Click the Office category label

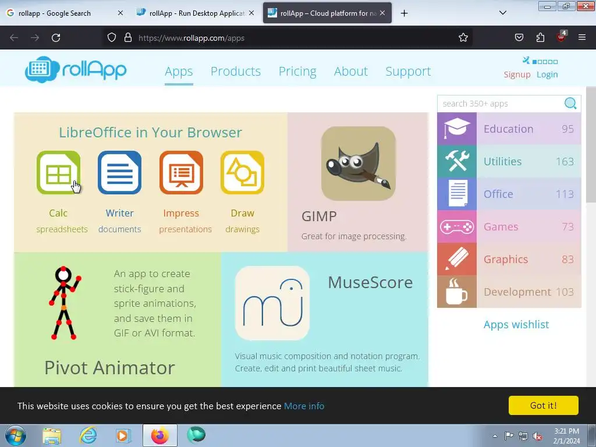(x=498, y=194)
